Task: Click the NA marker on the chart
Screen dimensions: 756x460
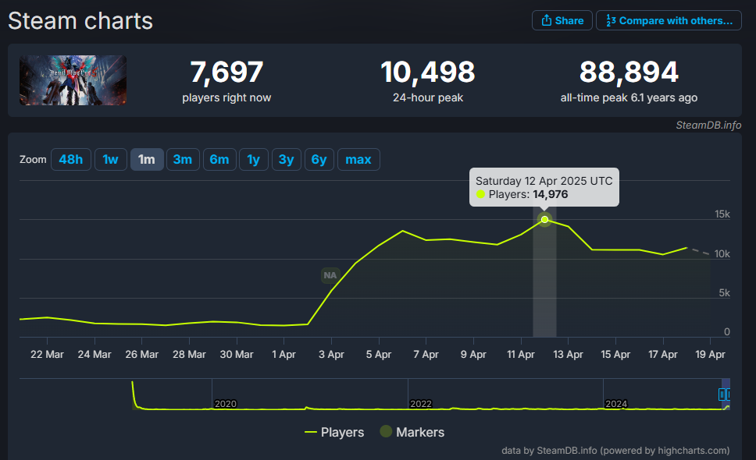Action: tap(330, 275)
